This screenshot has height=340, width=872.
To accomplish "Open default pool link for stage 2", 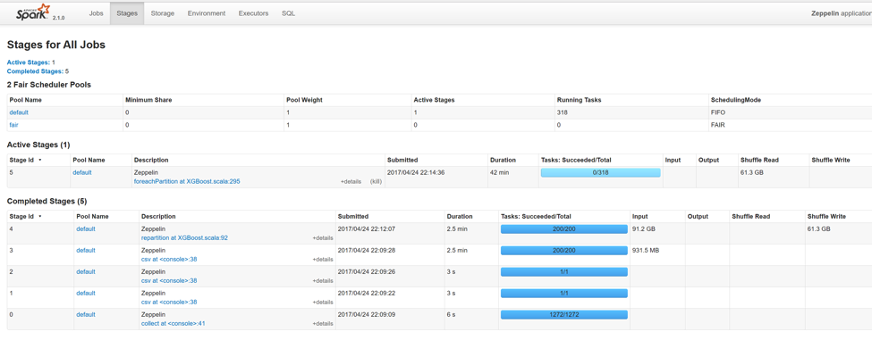I will pos(86,272).
